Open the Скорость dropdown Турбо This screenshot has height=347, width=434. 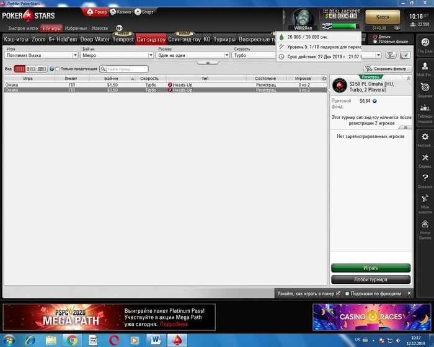point(254,55)
